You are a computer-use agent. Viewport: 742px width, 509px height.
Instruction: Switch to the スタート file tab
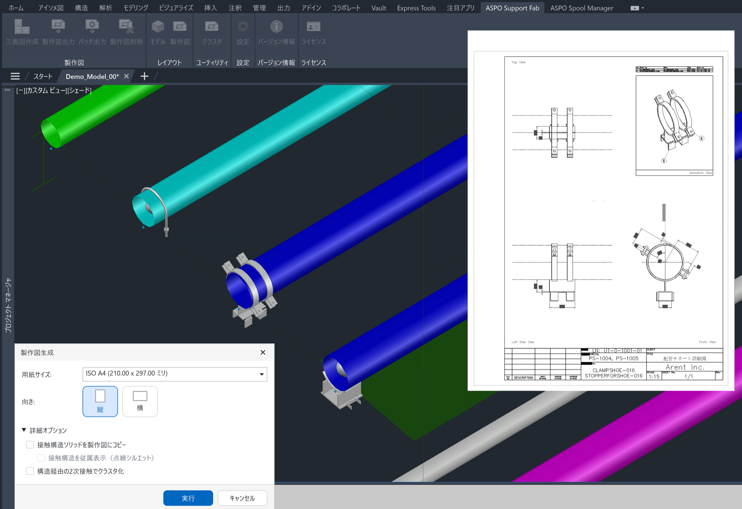(x=43, y=76)
